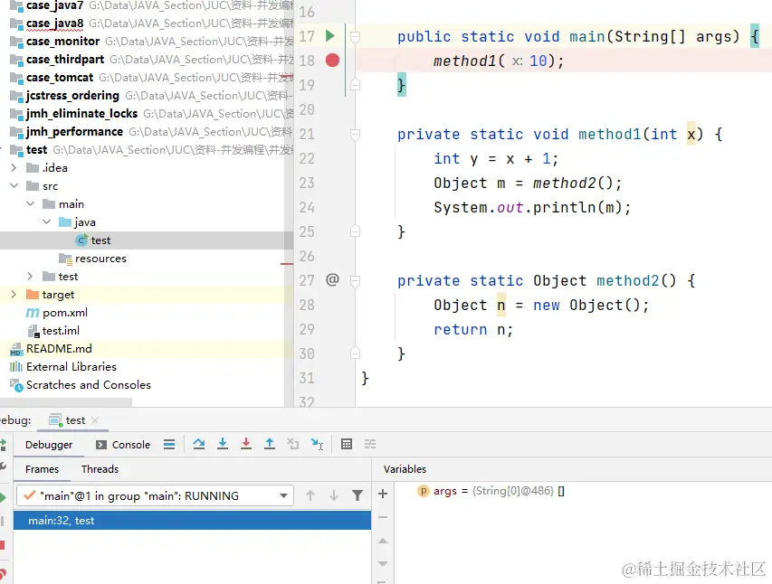
Task: Stop debugging with red square icon
Action: click(x=3, y=544)
